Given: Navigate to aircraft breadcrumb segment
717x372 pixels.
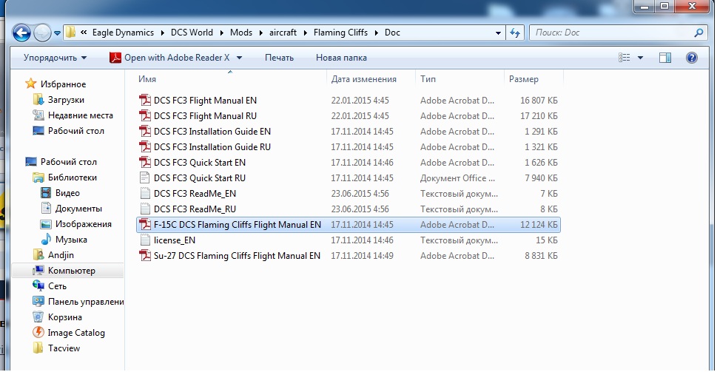Looking at the screenshot, I should (x=283, y=33).
